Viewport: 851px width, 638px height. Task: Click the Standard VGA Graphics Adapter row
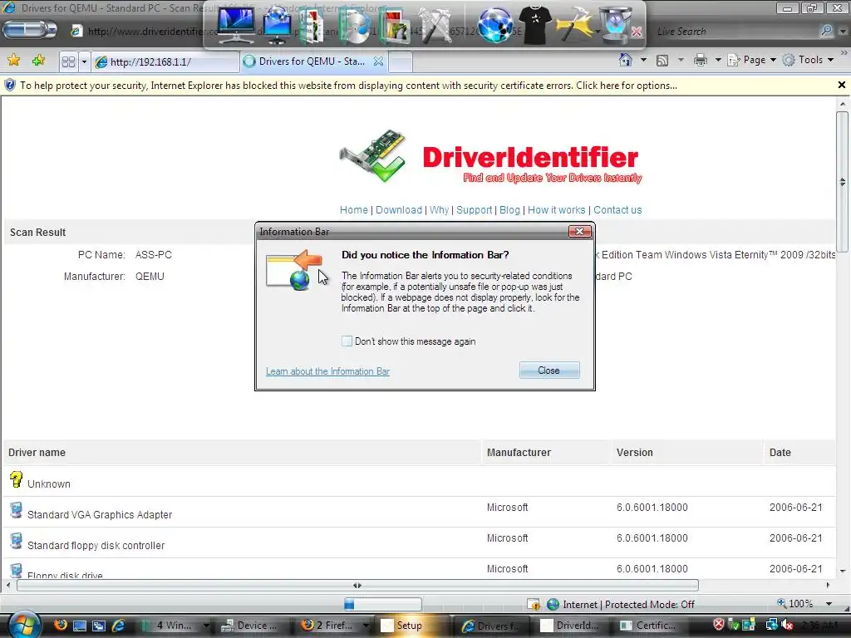click(x=419, y=511)
